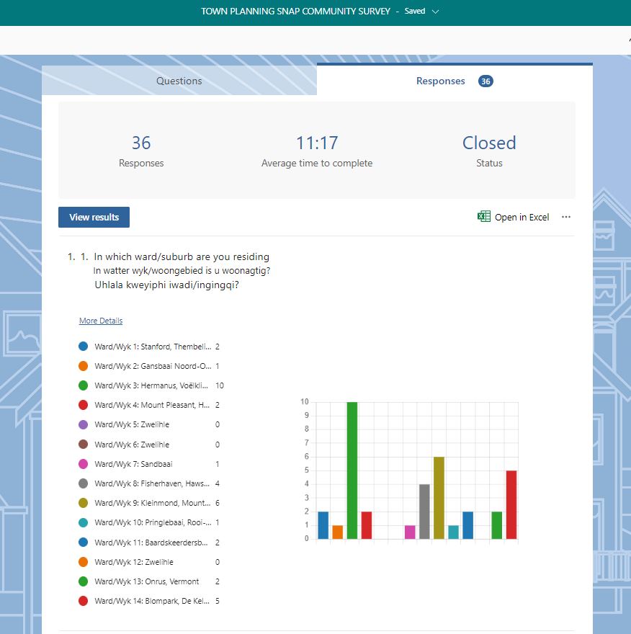Click the rightmost red chart bar
The width and height of the screenshot is (631, 634).
[x=511, y=505]
